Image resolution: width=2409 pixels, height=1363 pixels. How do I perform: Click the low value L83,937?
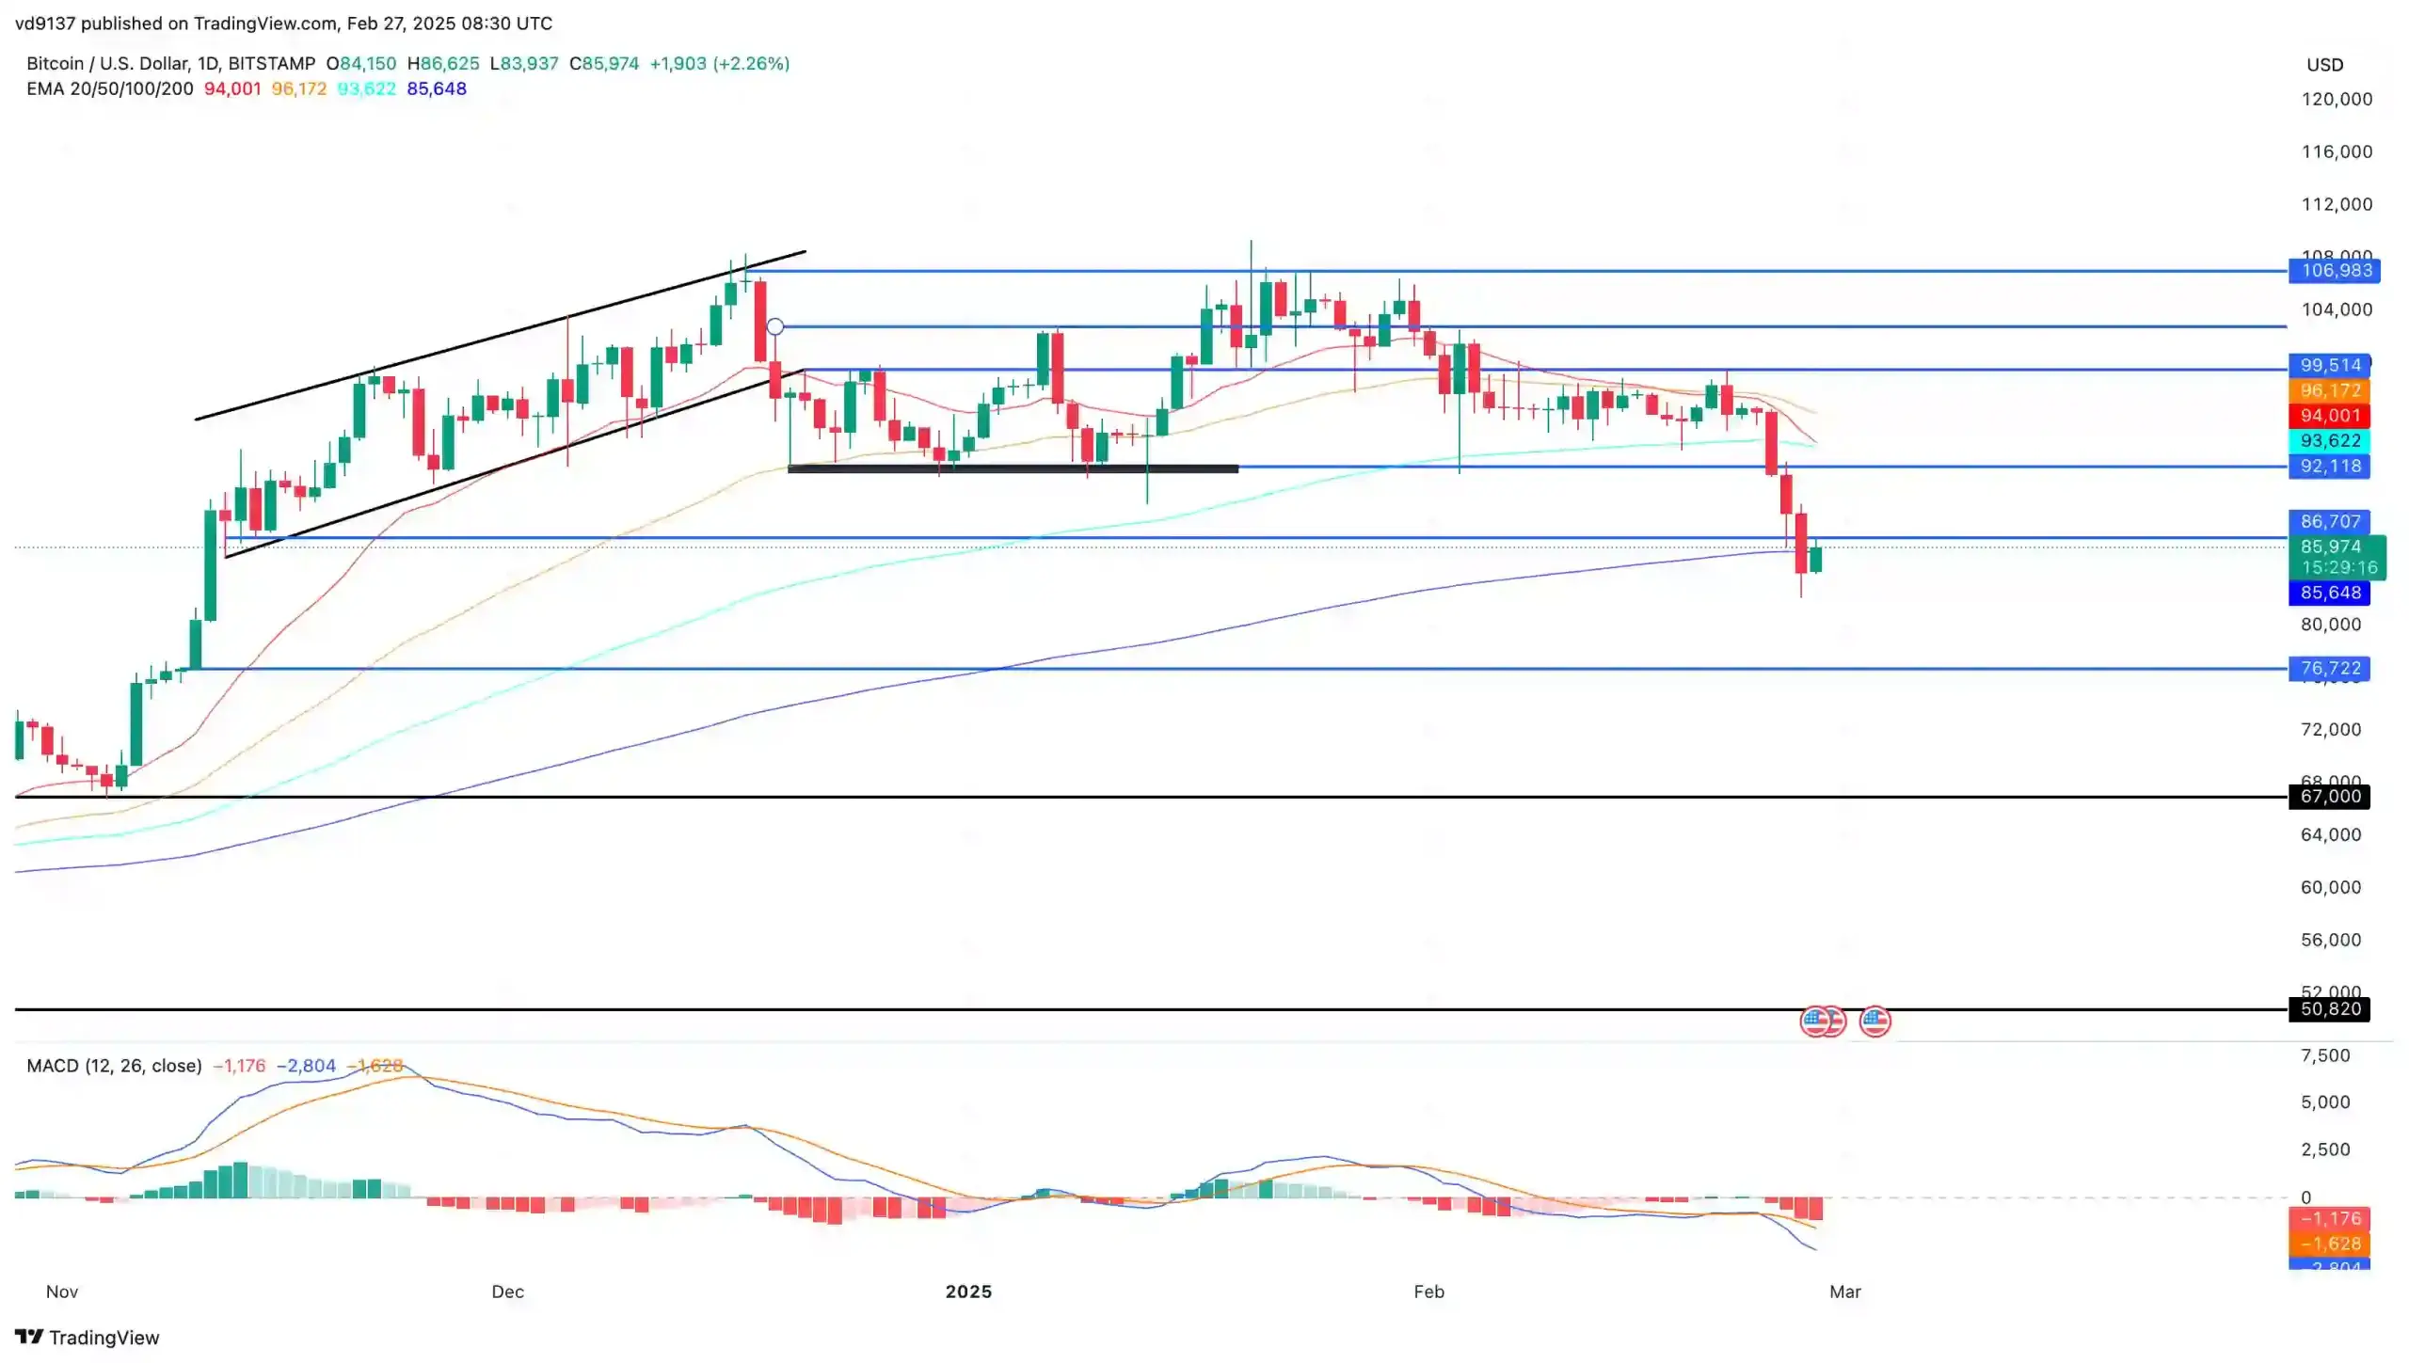click(x=524, y=63)
